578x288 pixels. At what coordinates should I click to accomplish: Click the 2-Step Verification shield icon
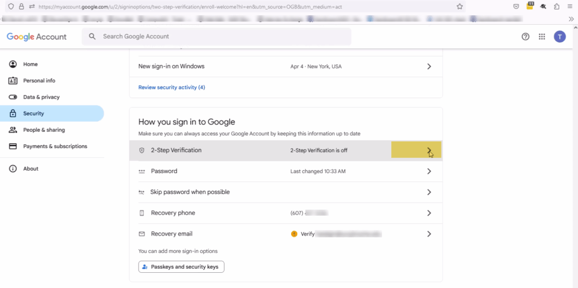tap(142, 150)
